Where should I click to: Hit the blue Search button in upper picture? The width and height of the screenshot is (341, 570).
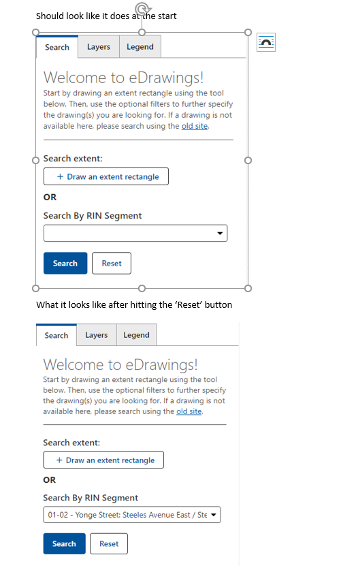(65, 263)
